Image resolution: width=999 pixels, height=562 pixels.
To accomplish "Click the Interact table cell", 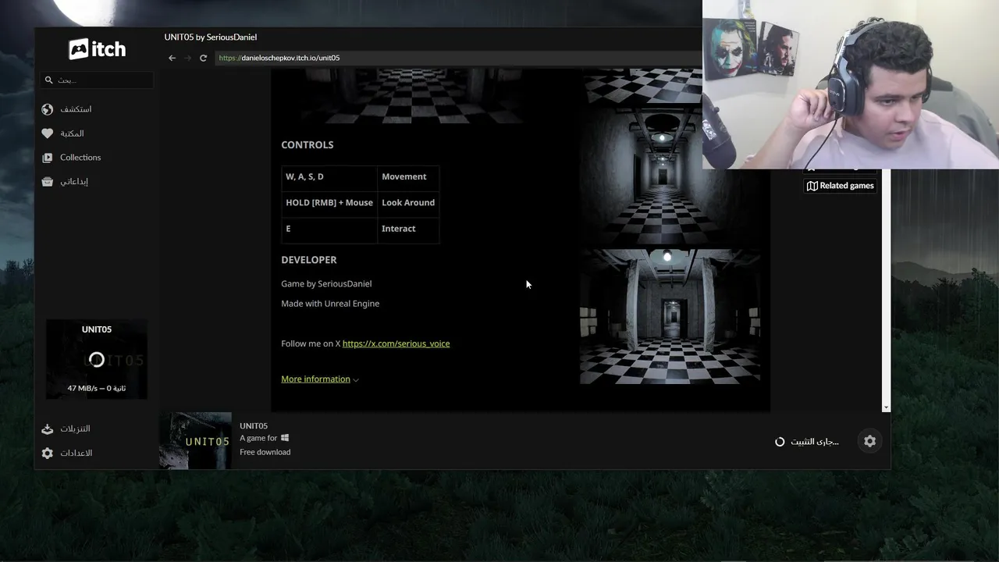I will point(408,229).
